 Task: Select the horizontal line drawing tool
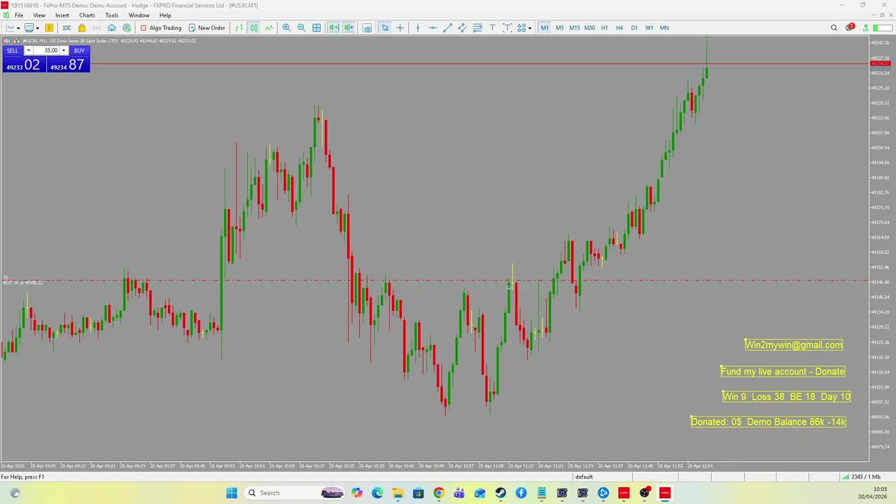(x=433, y=28)
